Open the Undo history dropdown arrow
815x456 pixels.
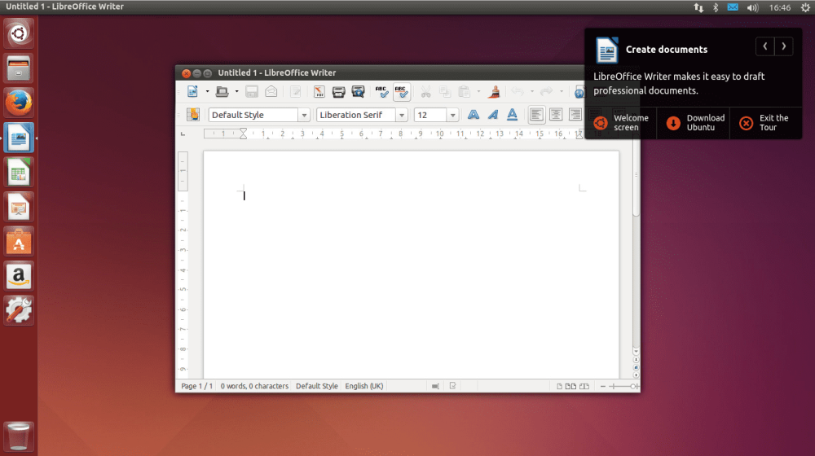[x=531, y=92]
